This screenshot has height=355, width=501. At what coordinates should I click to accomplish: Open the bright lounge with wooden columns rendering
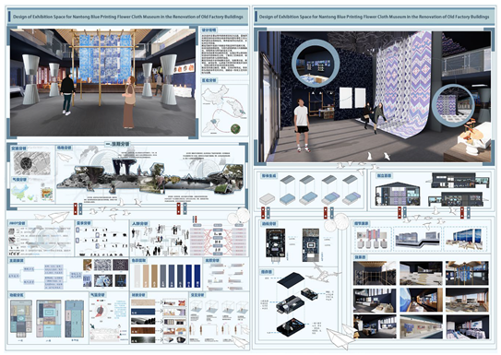click(467, 300)
